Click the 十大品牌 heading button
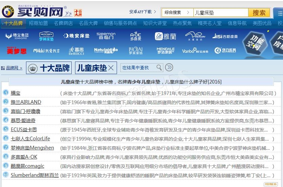283x187 pixels. click(x=49, y=68)
